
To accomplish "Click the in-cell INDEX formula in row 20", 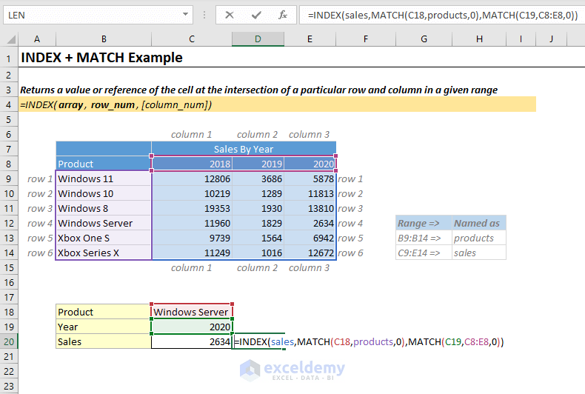I will tap(369, 341).
